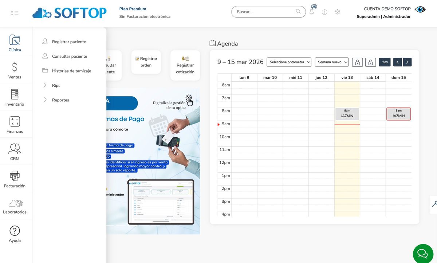This screenshot has height=263, width=437.
Task: Open the green chat support bubble
Action: [422, 253]
